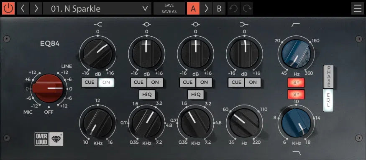Click the first mid band gain knob
This screenshot has height=160, width=366.
tap(146, 54)
